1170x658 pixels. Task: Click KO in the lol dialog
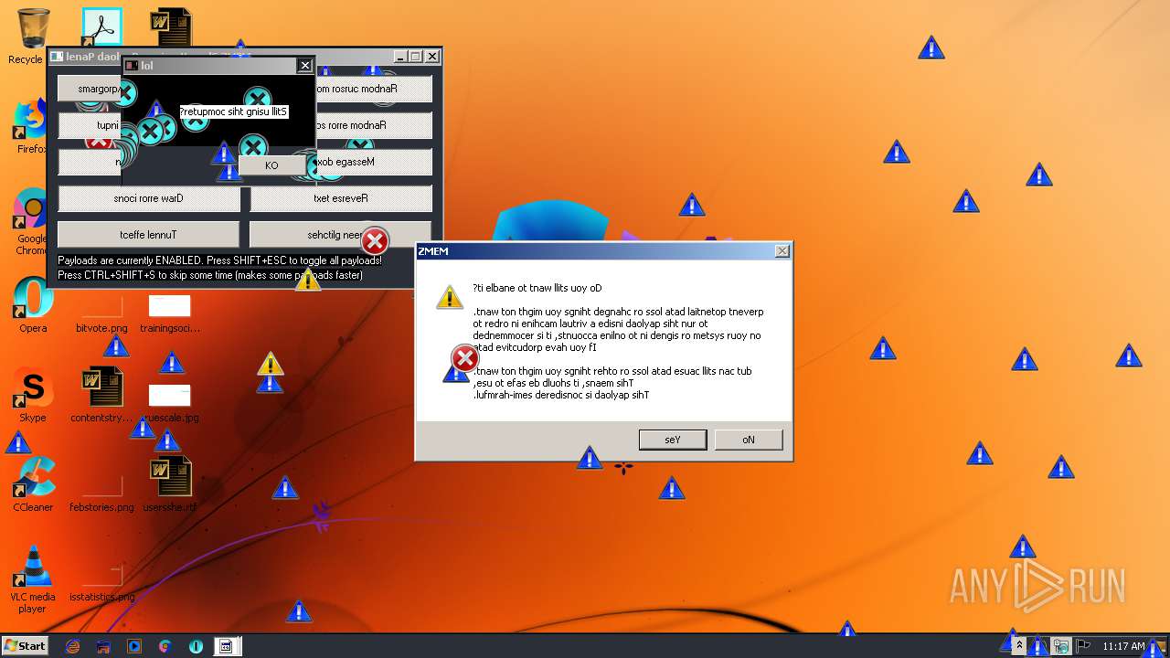coord(271,165)
